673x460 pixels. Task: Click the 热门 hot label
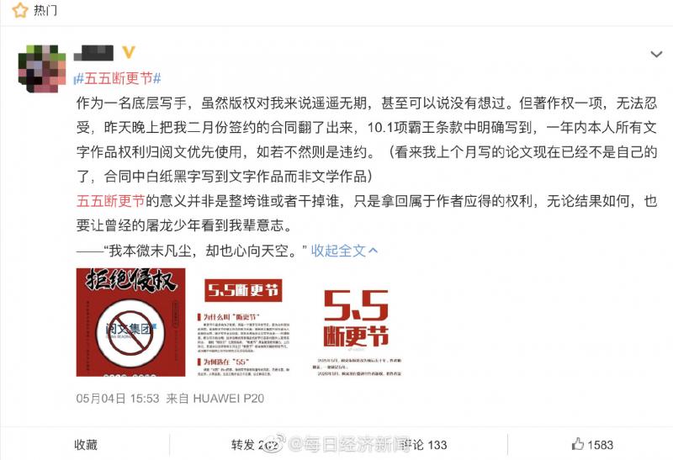pyautogui.click(x=45, y=10)
